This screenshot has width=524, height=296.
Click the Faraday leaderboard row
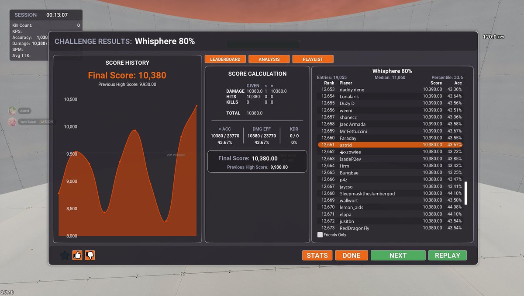click(390, 138)
